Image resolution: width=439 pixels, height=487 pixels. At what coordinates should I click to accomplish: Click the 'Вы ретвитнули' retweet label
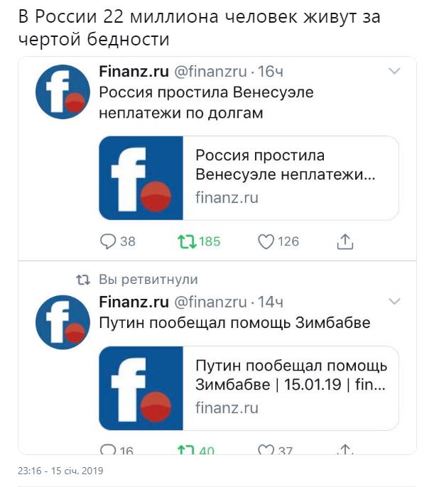(148, 280)
